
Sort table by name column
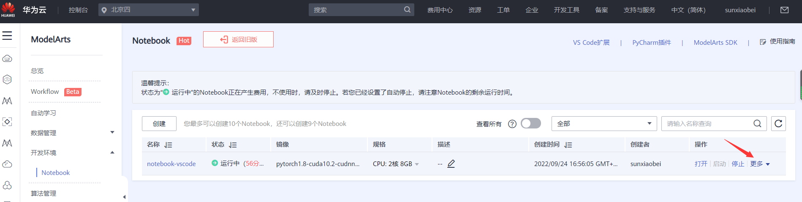point(168,145)
